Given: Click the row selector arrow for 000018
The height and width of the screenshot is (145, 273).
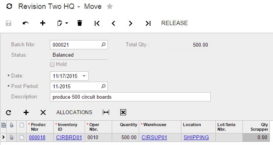Looking at the screenshot, I should (3, 137).
